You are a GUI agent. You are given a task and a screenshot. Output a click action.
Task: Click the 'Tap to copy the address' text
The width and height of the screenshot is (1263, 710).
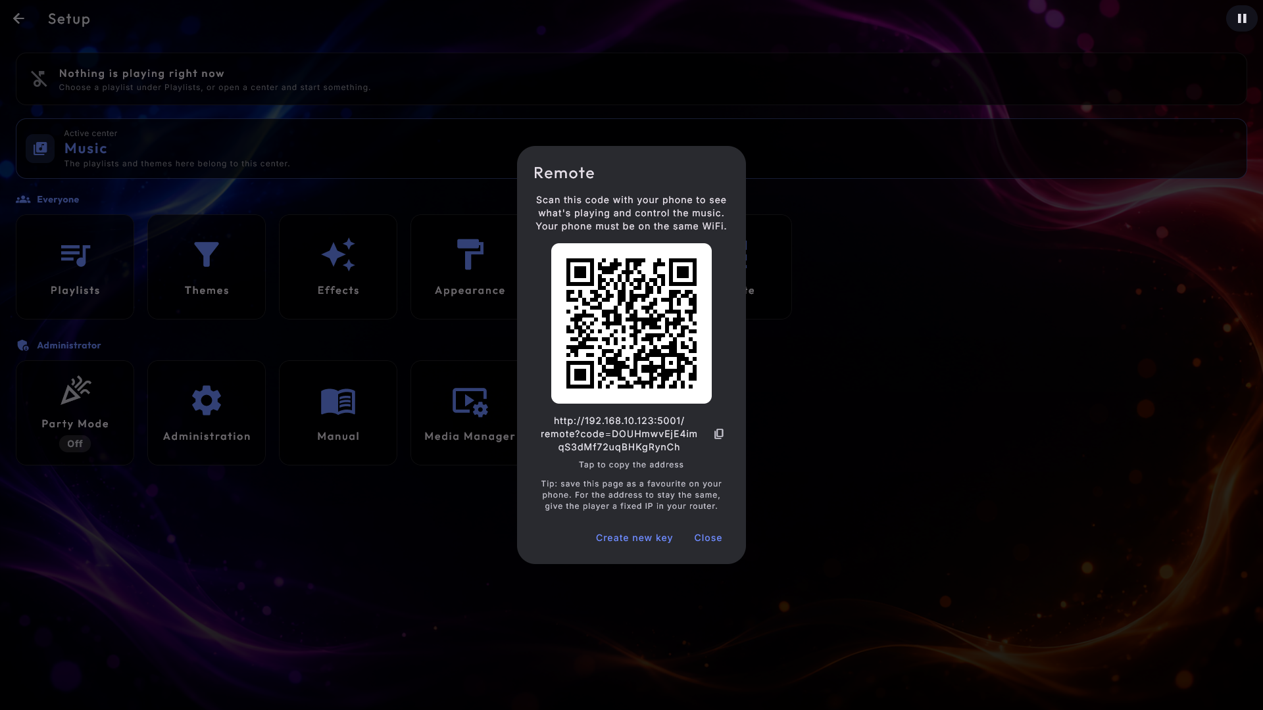click(631, 465)
